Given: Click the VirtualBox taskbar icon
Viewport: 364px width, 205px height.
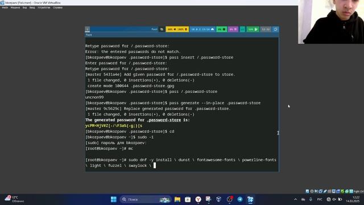Looking at the screenshot, I should coord(250,199).
